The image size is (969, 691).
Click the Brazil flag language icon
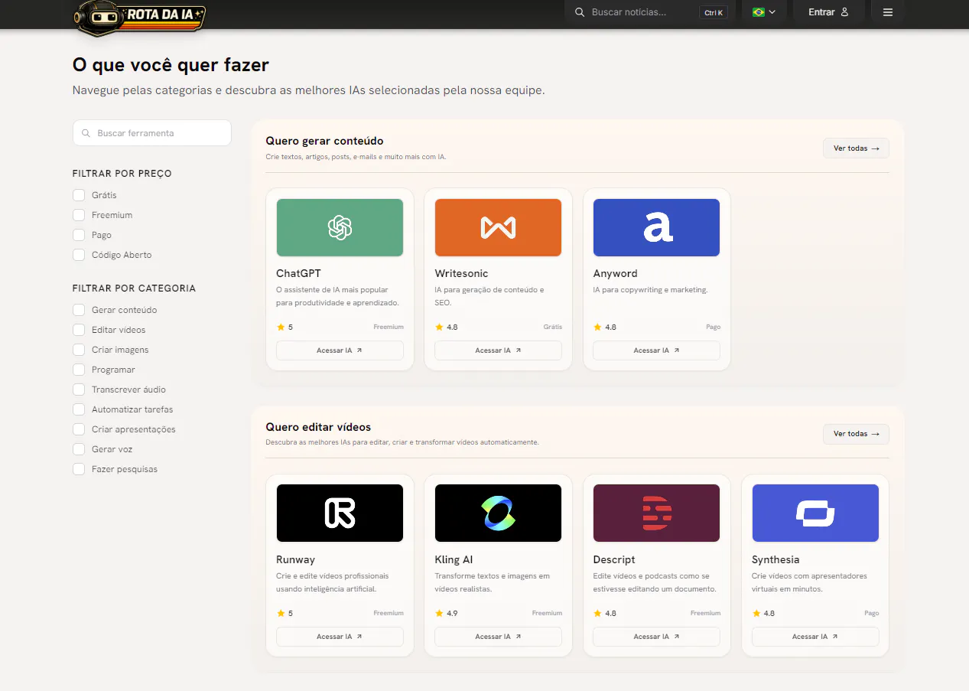(x=759, y=12)
